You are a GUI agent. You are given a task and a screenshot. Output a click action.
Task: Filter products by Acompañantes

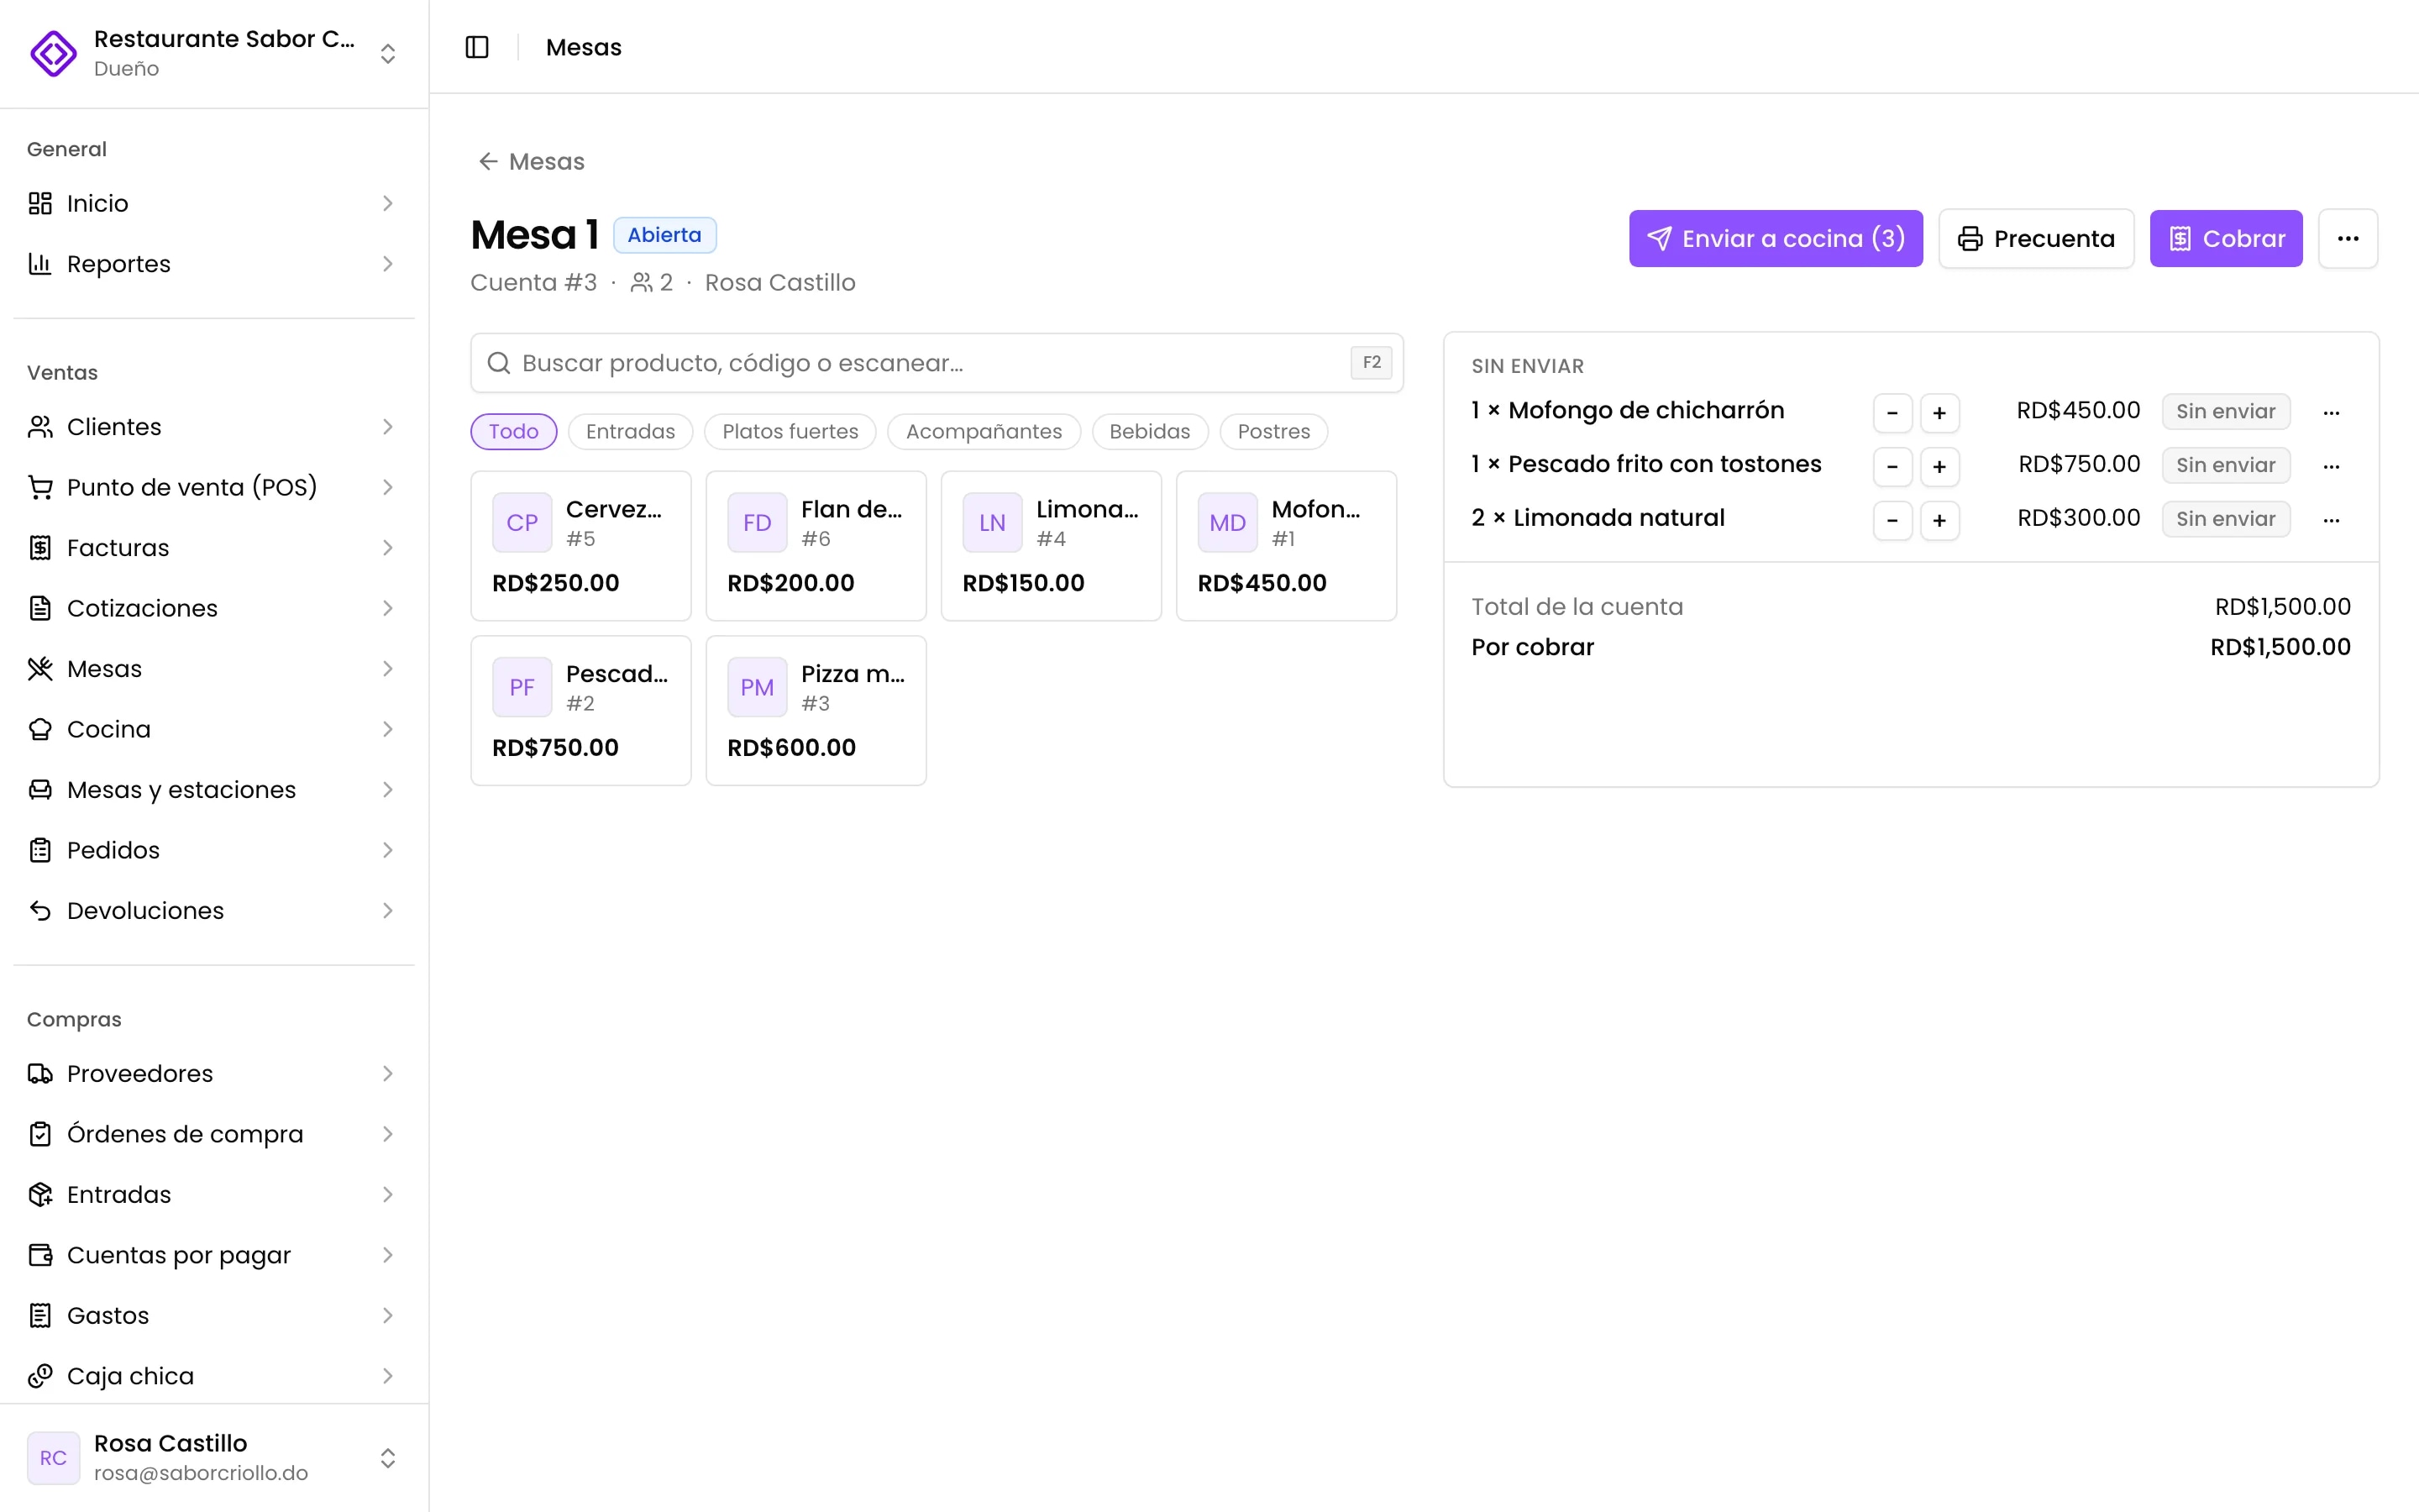(984, 431)
